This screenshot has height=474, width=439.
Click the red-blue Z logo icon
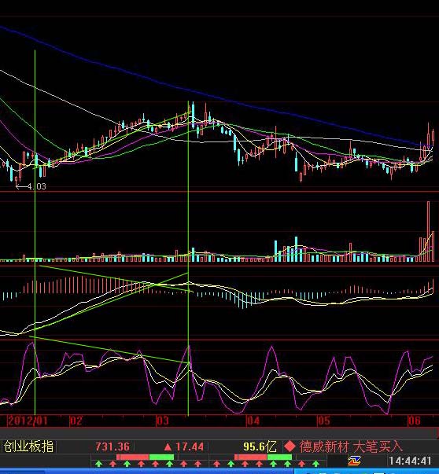pyautogui.click(x=354, y=461)
